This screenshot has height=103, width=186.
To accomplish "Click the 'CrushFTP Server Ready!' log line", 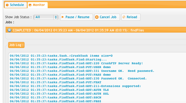I will 76,63.
